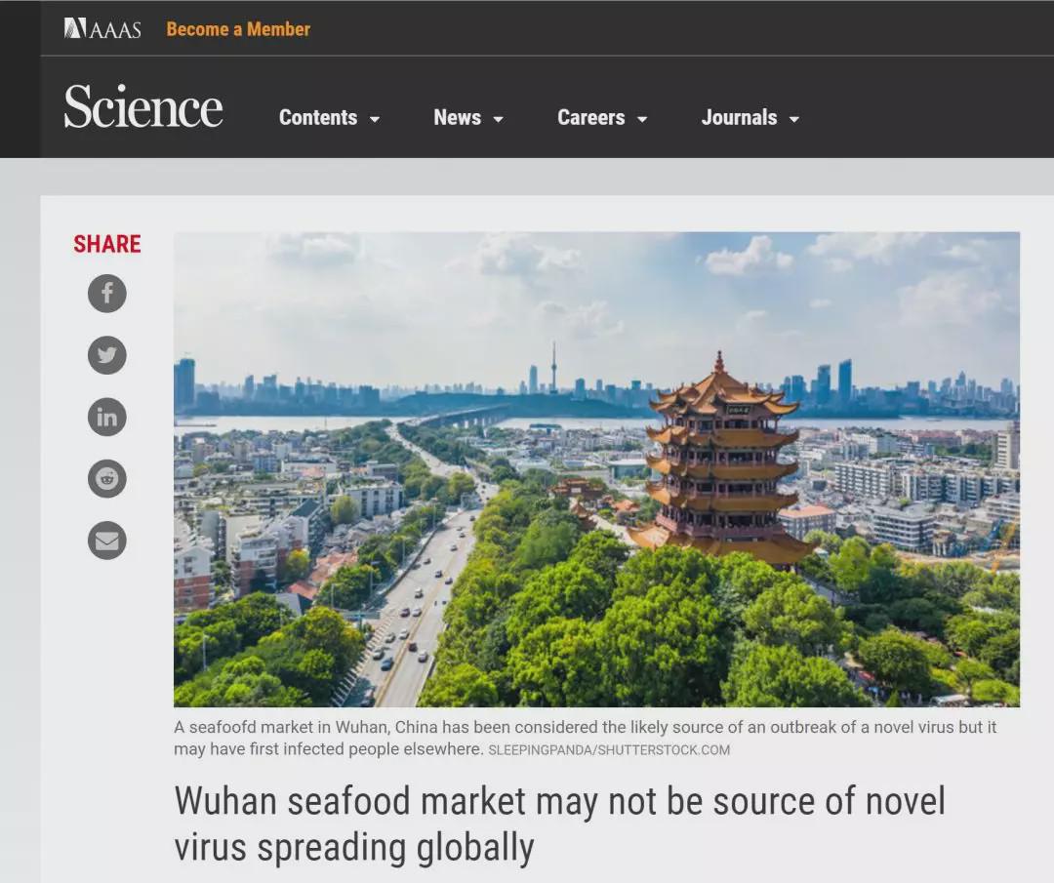Viewport: 1054px width, 883px height.
Task: Open the Wuhan seafood market headline
Action: point(559,823)
